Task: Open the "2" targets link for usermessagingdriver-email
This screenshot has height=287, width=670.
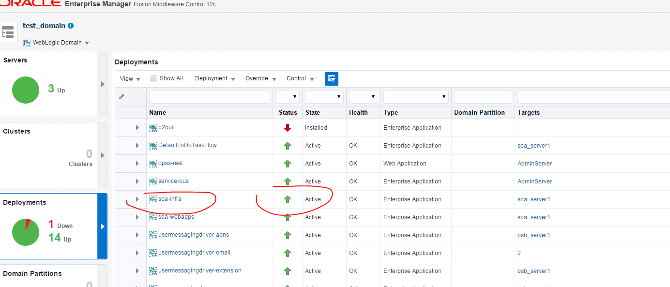Action: (x=519, y=253)
